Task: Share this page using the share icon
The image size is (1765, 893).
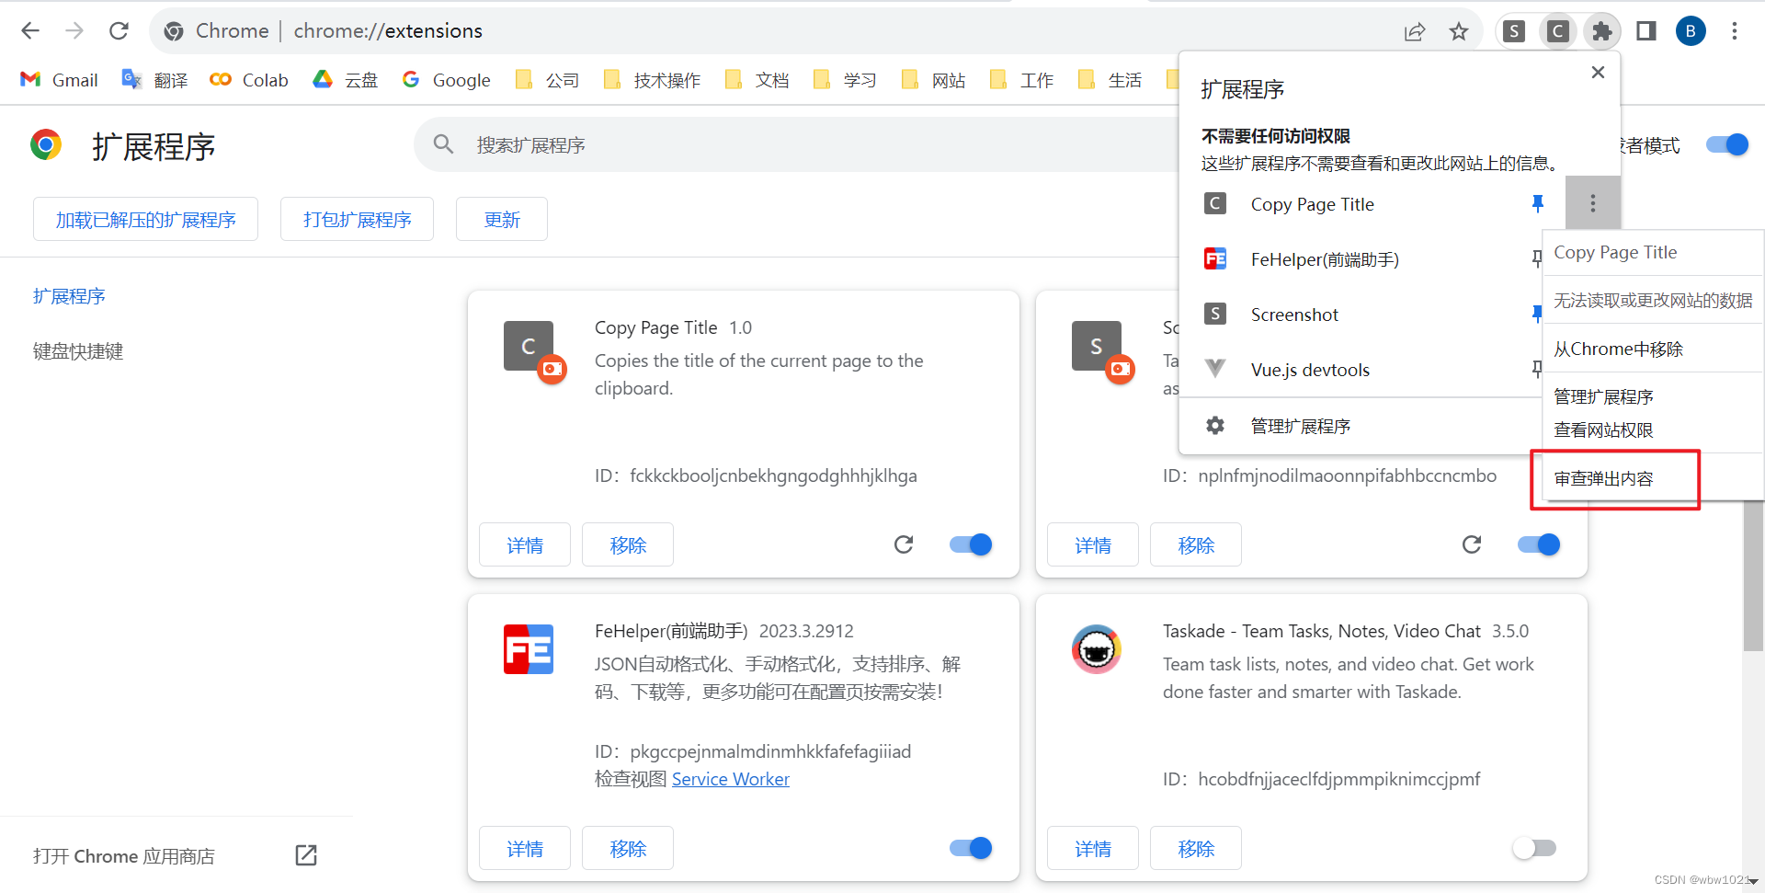Action: 1415,31
